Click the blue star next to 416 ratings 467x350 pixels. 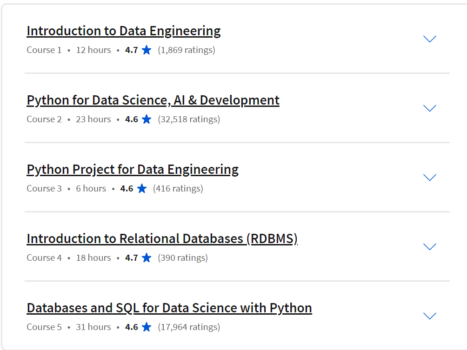142,189
